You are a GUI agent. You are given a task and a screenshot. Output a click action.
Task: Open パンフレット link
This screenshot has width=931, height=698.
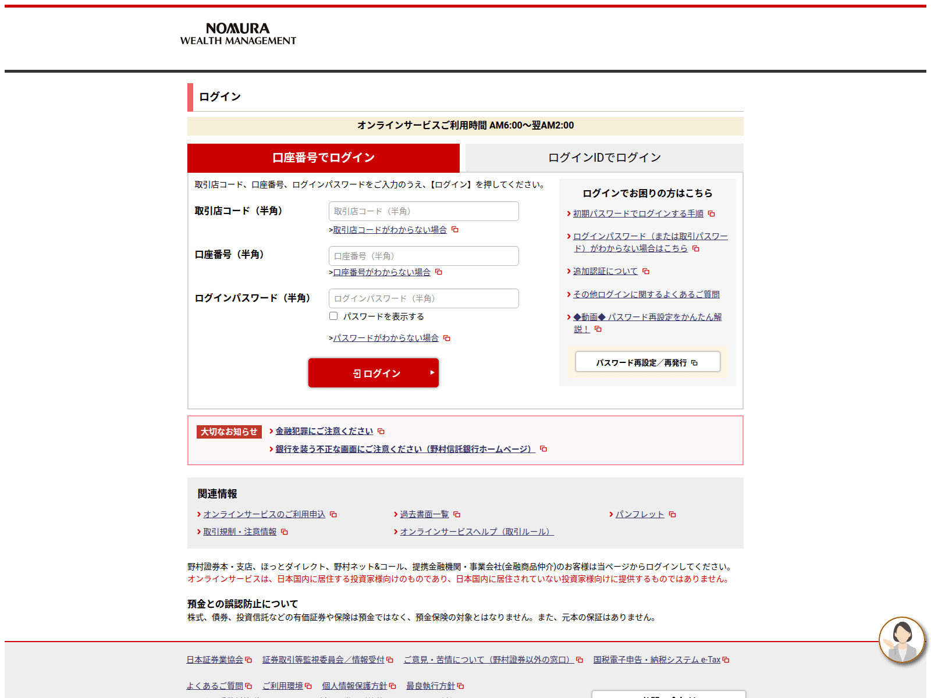click(x=640, y=514)
